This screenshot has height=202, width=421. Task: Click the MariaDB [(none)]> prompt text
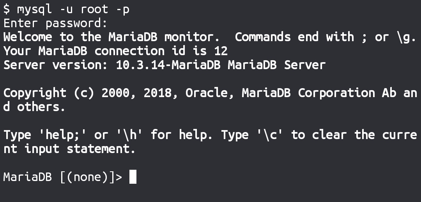coord(63,177)
